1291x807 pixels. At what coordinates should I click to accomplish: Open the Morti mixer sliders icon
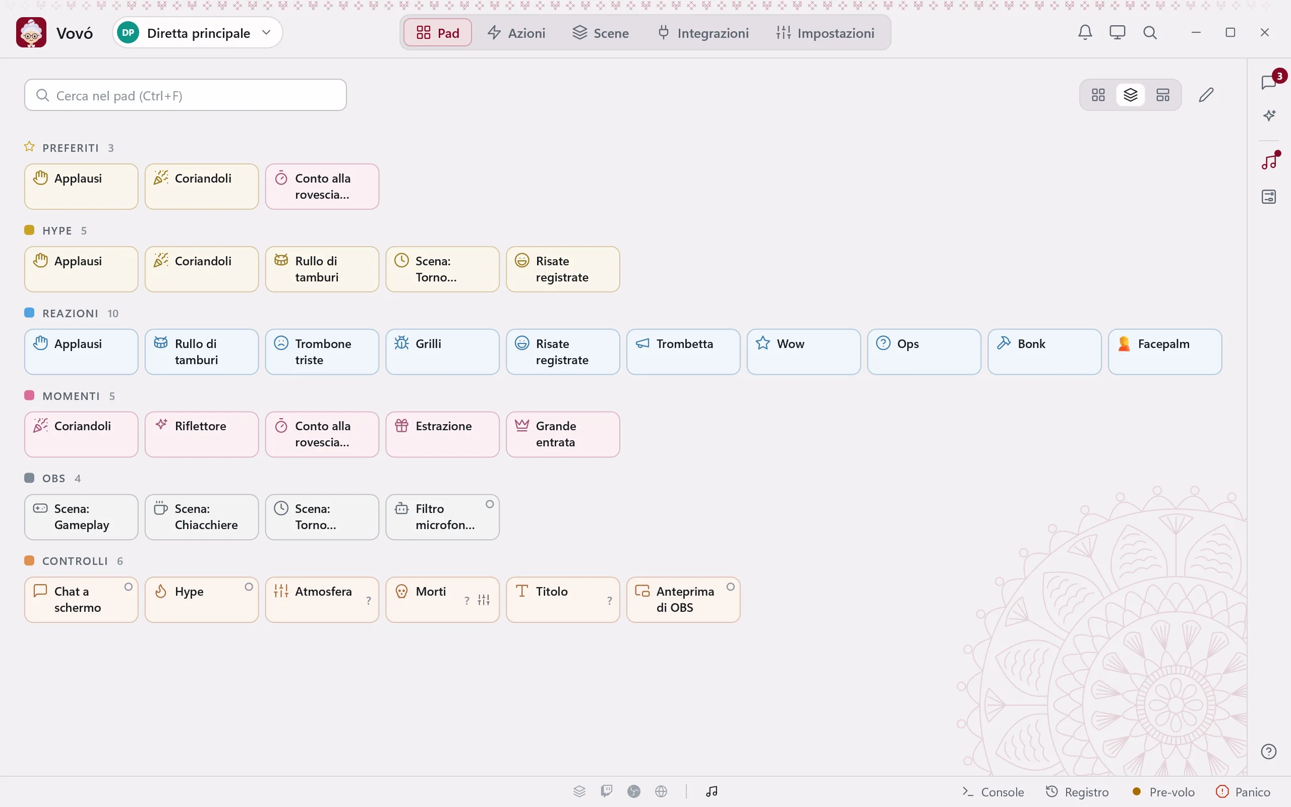[x=484, y=600]
